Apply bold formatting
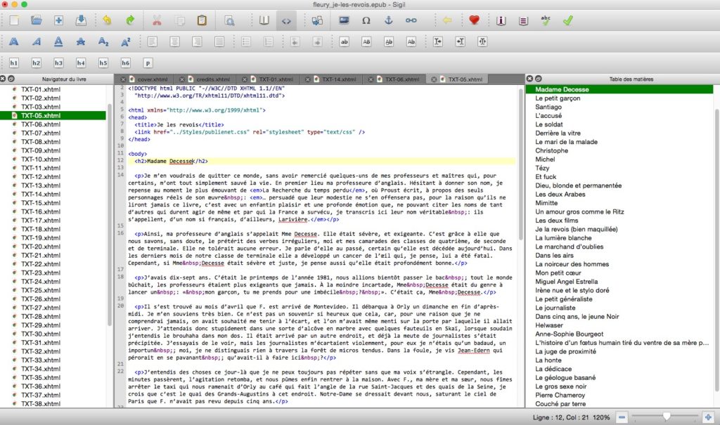This screenshot has width=720, height=425. tap(14, 41)
